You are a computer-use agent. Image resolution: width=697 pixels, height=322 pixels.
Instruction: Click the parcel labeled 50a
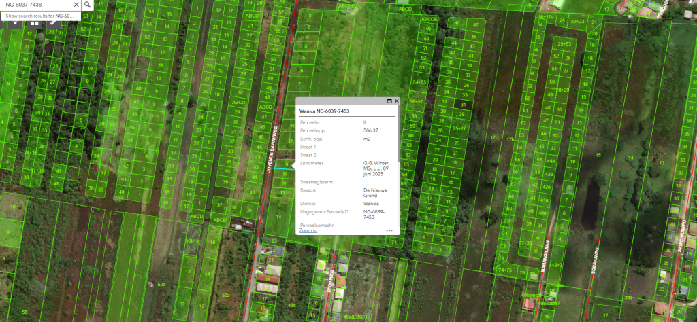tap(225, 296)
